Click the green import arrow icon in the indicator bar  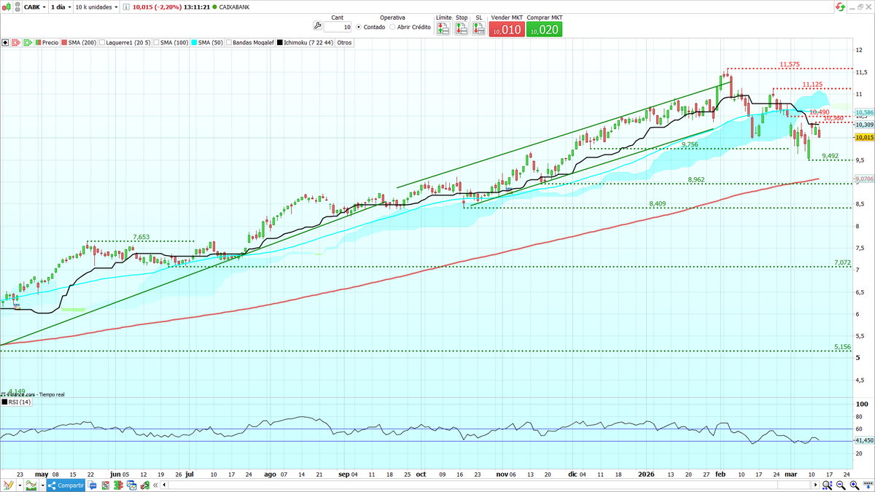tap(28, 42)
